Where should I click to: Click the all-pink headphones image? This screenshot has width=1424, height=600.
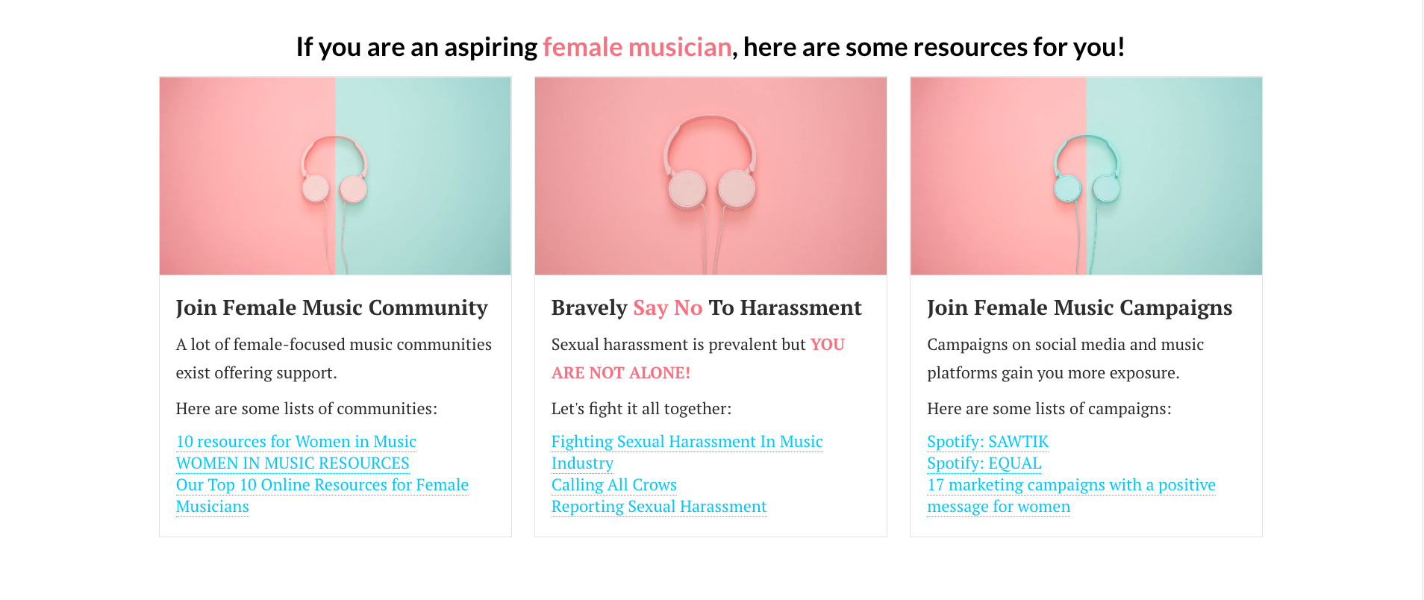711,176
